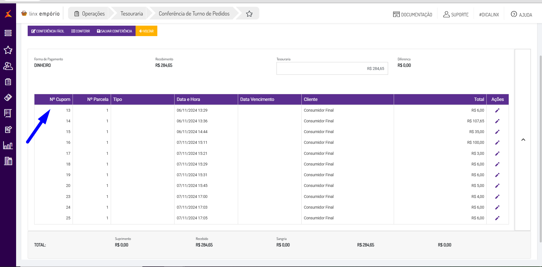Favorite this page with breadcrumb star
Image resolution: width=542 pixels, height=267 pixels.
pos(249,14)
